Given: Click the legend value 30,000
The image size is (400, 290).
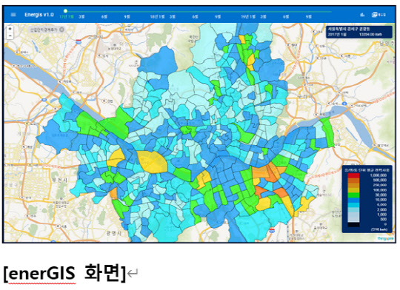Looking at the screenshot, I should 381,195.
